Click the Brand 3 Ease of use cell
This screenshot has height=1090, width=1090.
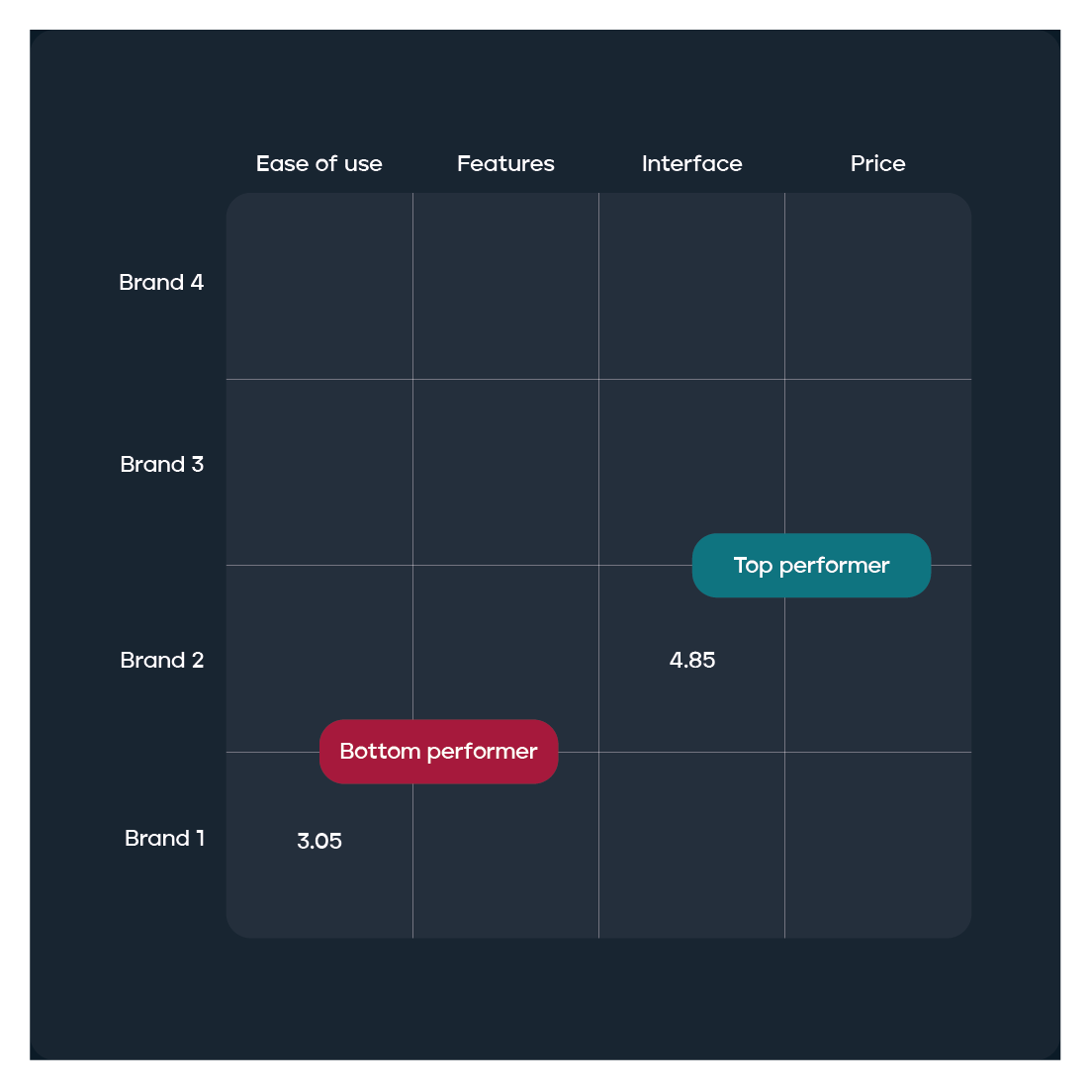pos(319,472)
